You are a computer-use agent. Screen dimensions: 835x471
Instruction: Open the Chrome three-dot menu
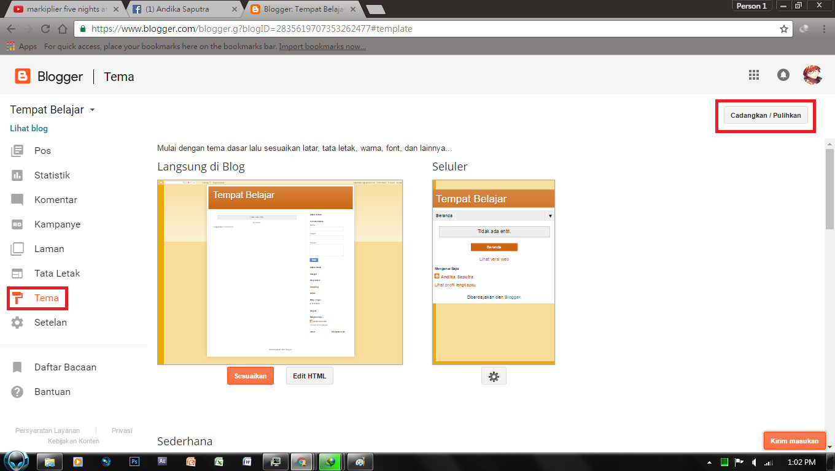[x=823, y=29]
